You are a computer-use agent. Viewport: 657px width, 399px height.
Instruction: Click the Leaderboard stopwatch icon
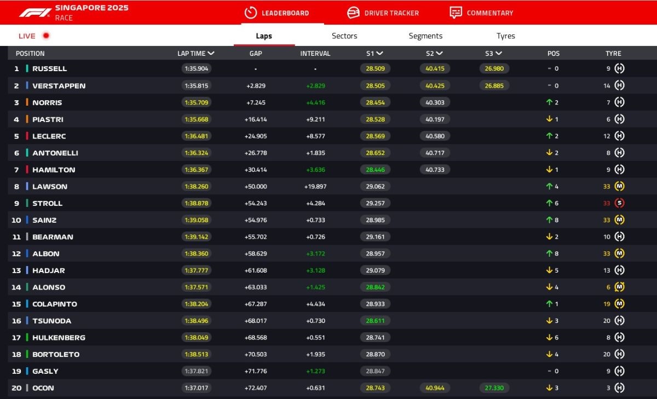tap(250, 13)
